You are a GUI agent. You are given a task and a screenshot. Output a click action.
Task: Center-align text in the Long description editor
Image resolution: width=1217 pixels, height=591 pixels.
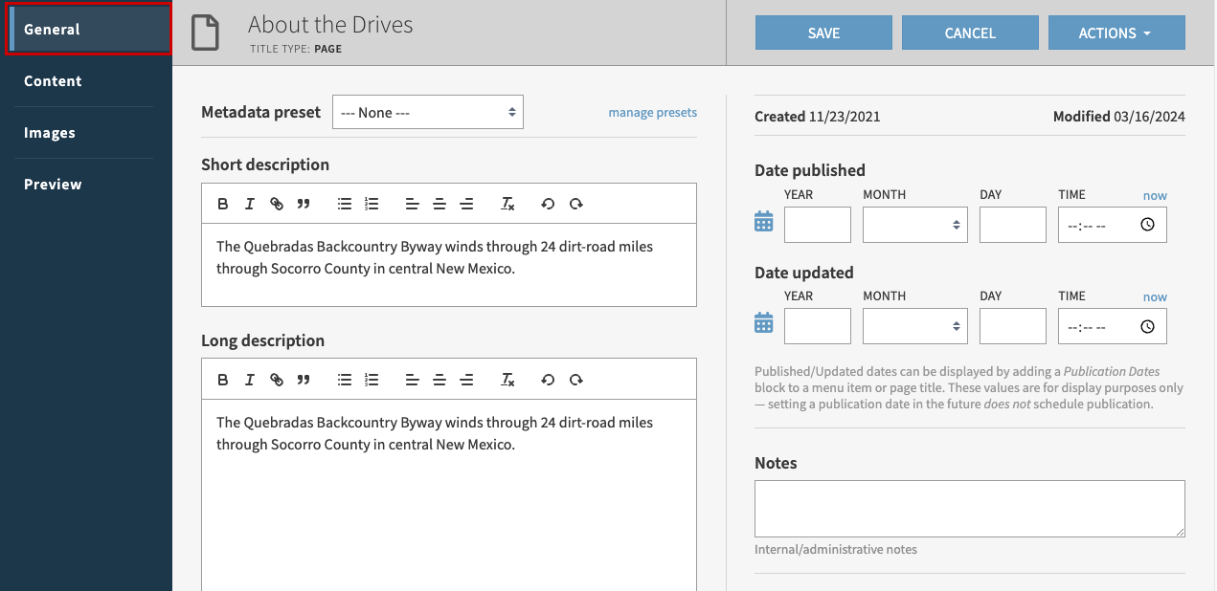[439, 379]
